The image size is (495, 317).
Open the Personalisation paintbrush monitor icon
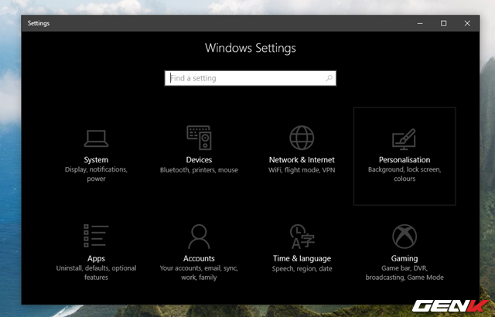tap(405, 139)
